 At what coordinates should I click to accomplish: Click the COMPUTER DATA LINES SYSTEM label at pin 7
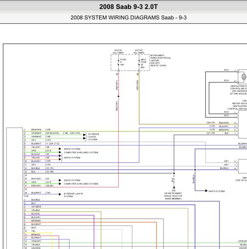(x=81, y=152)
